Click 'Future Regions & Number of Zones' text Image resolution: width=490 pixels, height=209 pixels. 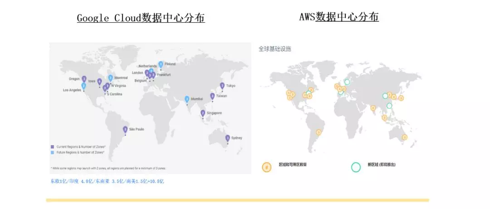pos(80,152)
